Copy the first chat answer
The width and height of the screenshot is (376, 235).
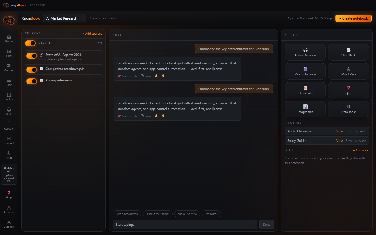146,76
